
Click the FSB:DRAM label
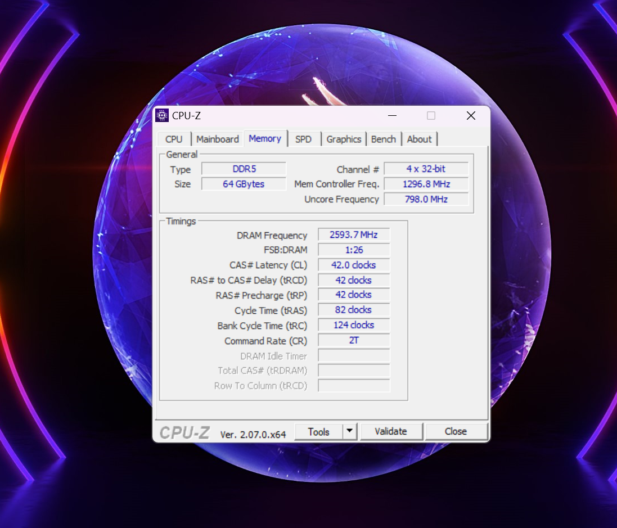click(x=286, y=250)
